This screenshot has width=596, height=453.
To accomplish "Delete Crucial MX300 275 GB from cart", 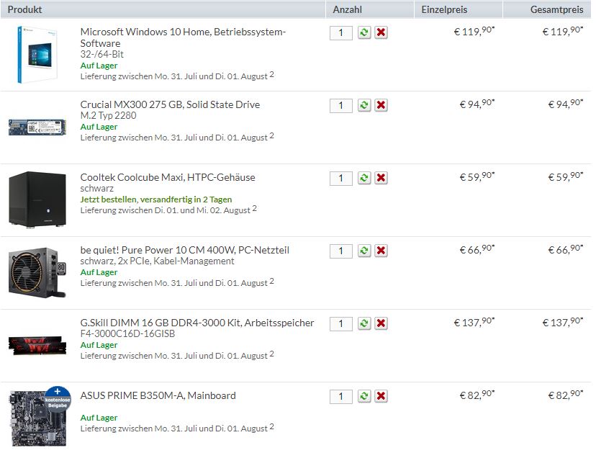I will coord(381,105).
